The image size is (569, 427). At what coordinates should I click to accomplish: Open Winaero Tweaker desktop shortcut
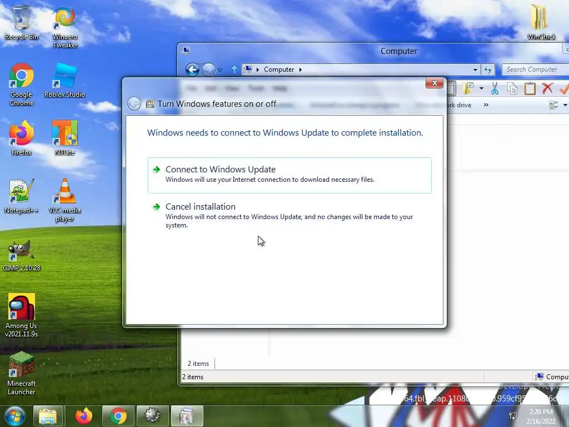pos(65,28)
